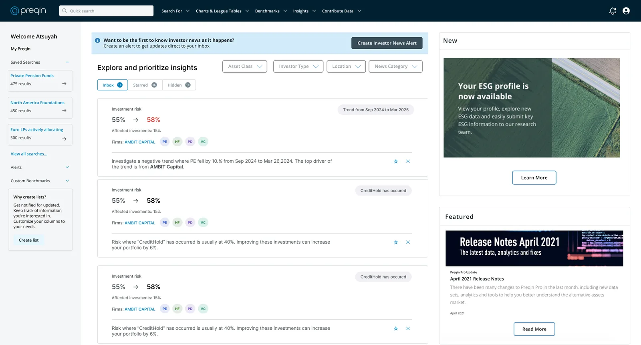Viewport: 641px width, 345px height.
Task: Click the My Preqin sidebar item
Action: click(x=20, y=49)
